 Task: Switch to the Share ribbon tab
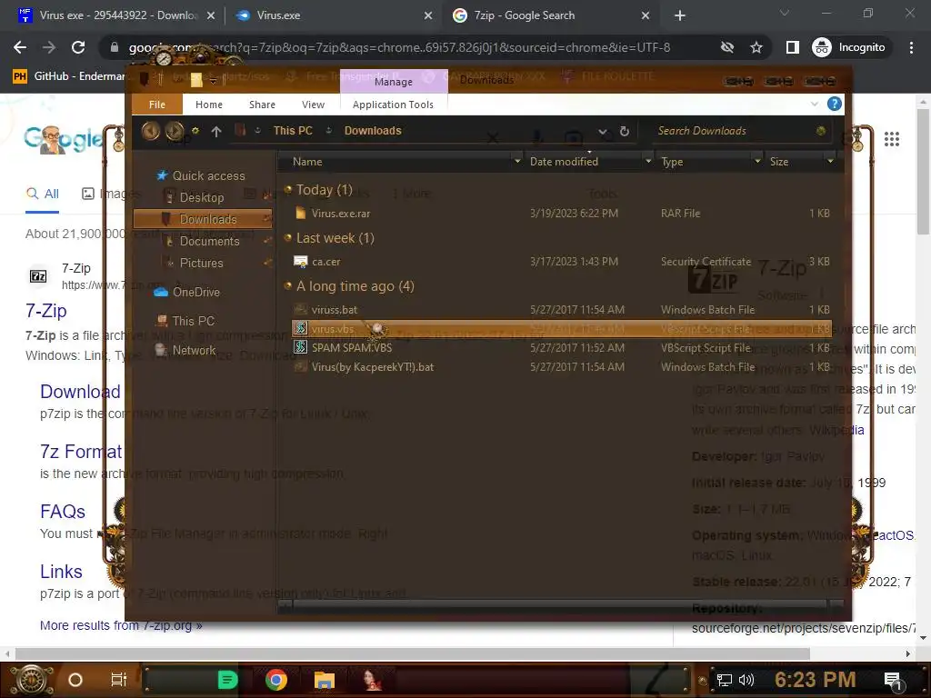pos(262,105)
